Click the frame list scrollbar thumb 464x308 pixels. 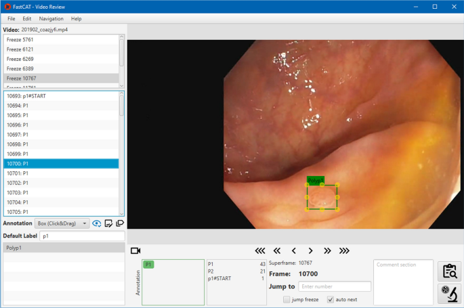coord(121,106)
